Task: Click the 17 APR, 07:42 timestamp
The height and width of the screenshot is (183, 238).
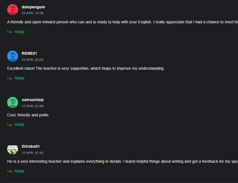Action: (x=33, y=153)
